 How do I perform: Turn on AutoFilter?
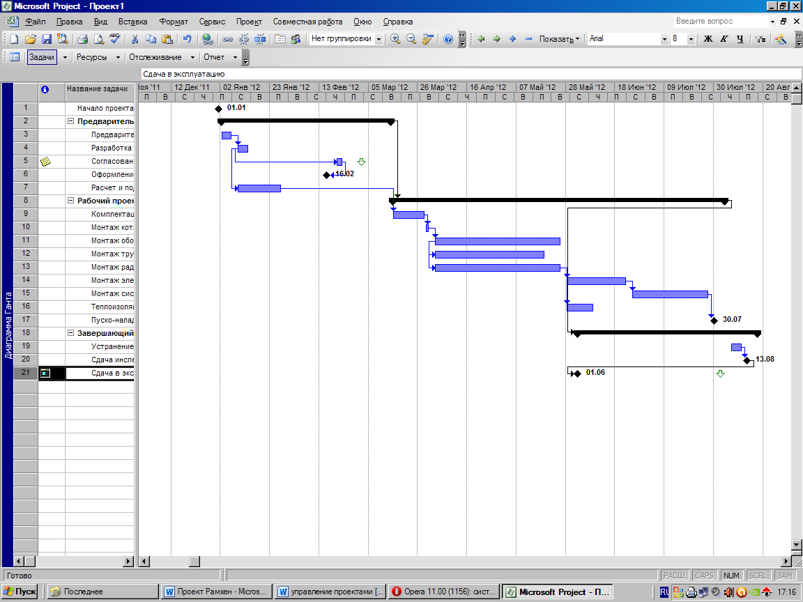point(760,39)
